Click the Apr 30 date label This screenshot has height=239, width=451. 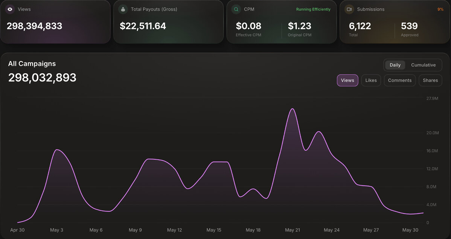pos(17,230)
